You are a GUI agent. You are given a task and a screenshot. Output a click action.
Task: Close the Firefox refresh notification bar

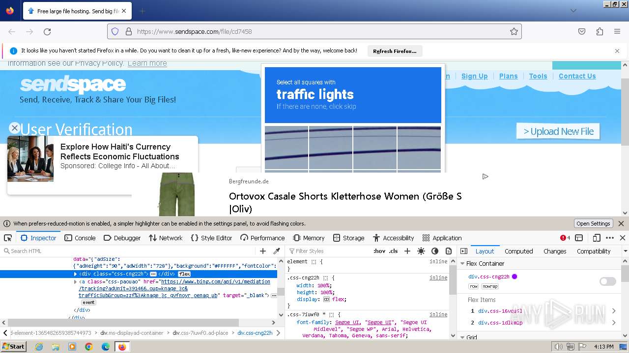(617, 51)
